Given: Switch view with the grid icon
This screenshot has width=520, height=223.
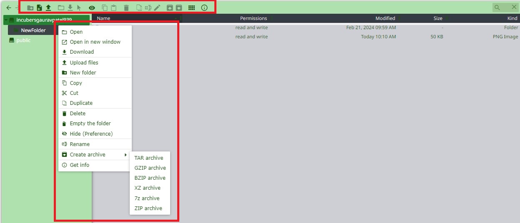Looking at the screenshot, I should (191, 7).
